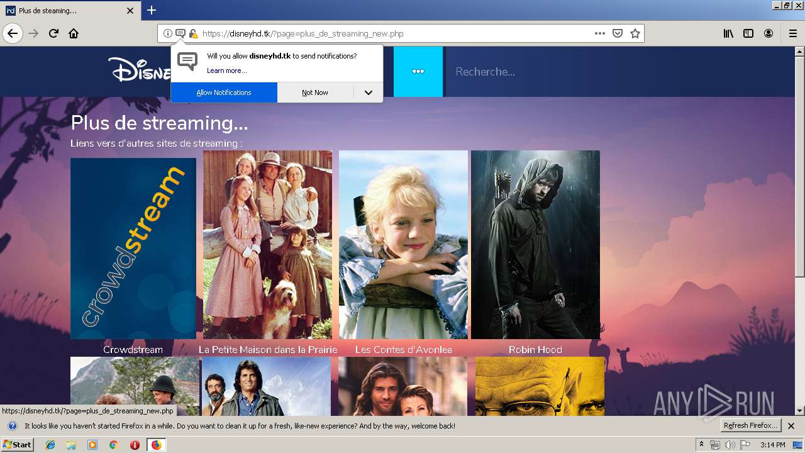Open the yellow glasses man poster thumbnail
The height and width of the screenshot is (453, 805).
tap(540, 386)
